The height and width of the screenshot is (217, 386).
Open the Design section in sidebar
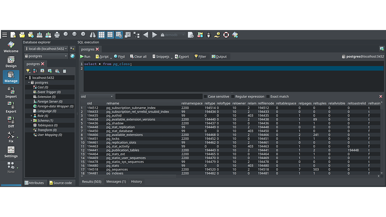click(11, 62)
